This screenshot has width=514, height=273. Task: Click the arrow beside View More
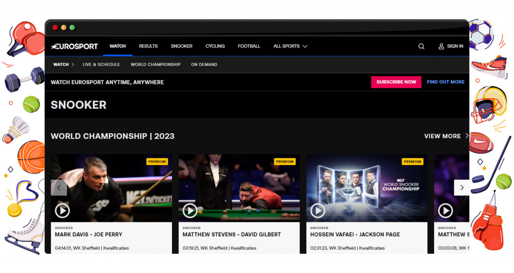pyautogui.click(x=467, y=136)
